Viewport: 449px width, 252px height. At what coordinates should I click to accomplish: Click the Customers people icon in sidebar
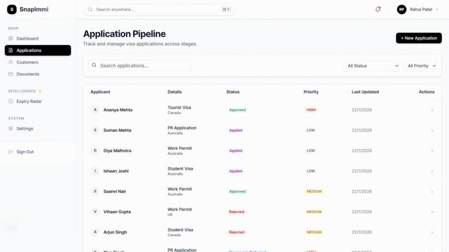tap(11, 62)
